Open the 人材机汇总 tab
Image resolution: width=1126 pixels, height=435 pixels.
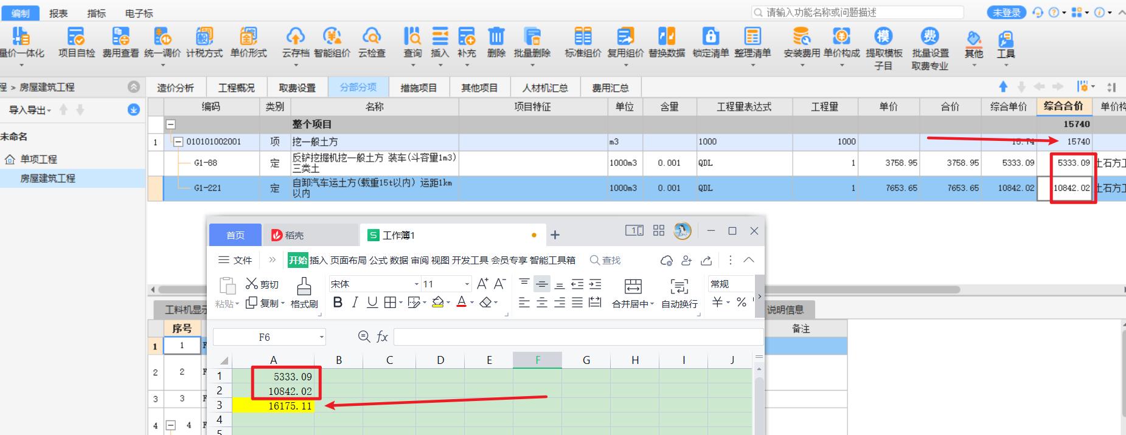[x=545, y=87]
